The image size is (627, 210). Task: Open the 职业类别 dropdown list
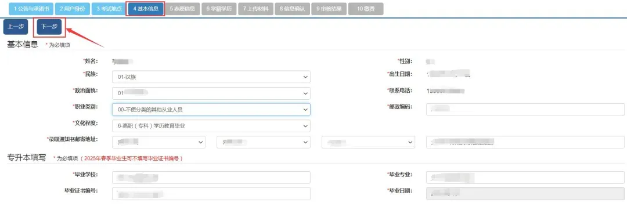[211, 110]
